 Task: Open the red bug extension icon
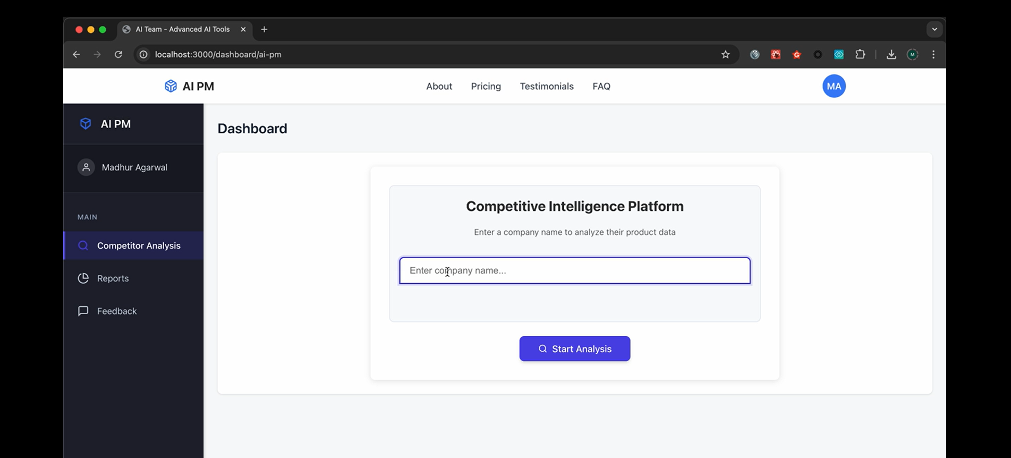click(776, 54)
